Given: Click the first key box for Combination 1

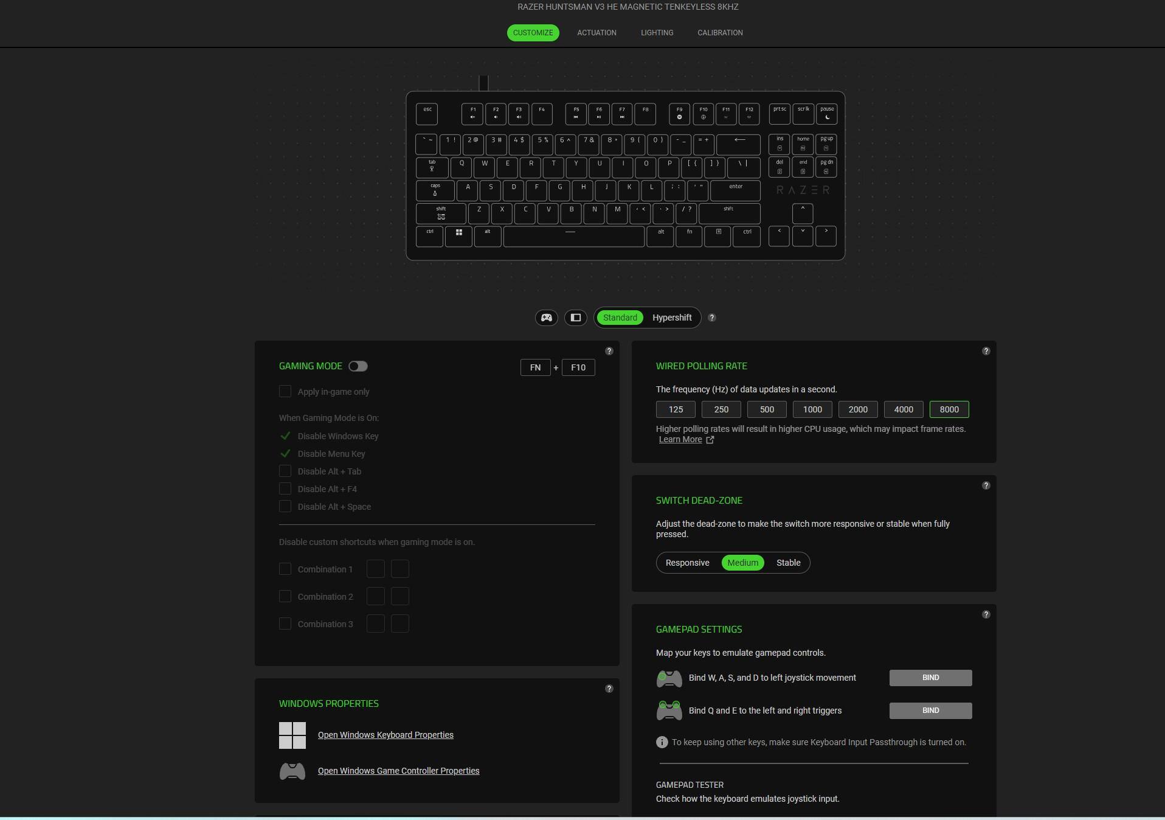Looking at the screenshot, I should pos(376,569).
